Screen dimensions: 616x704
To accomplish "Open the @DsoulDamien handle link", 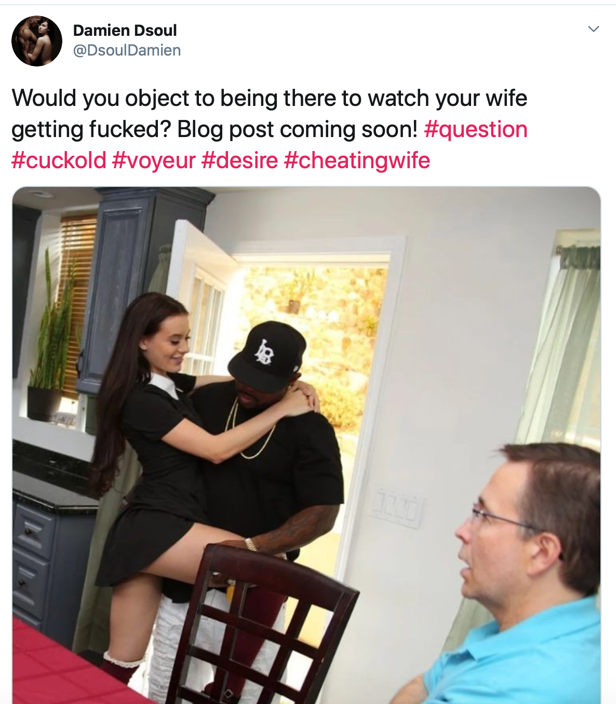I will 127,50.
